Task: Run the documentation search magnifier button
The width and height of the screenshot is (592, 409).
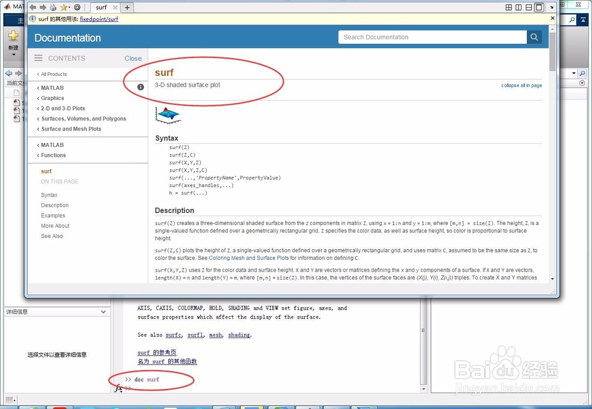Action: (x=534, y=37)
